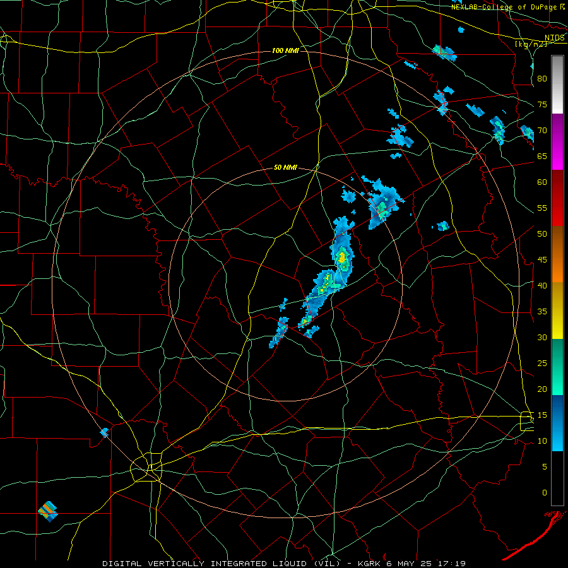Screen dimensions: 568x568
Task: Click the 100 NMI range ring label
Action: tap(285, 50)
